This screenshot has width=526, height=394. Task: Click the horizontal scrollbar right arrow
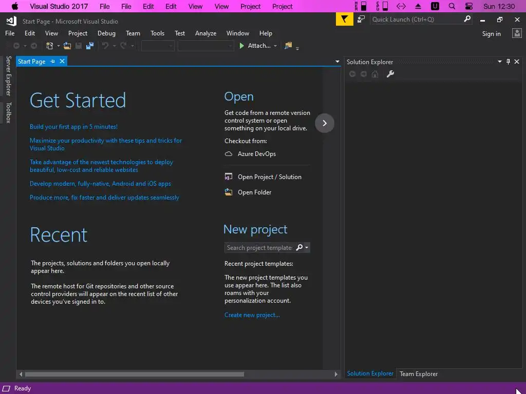pos(336,374)
